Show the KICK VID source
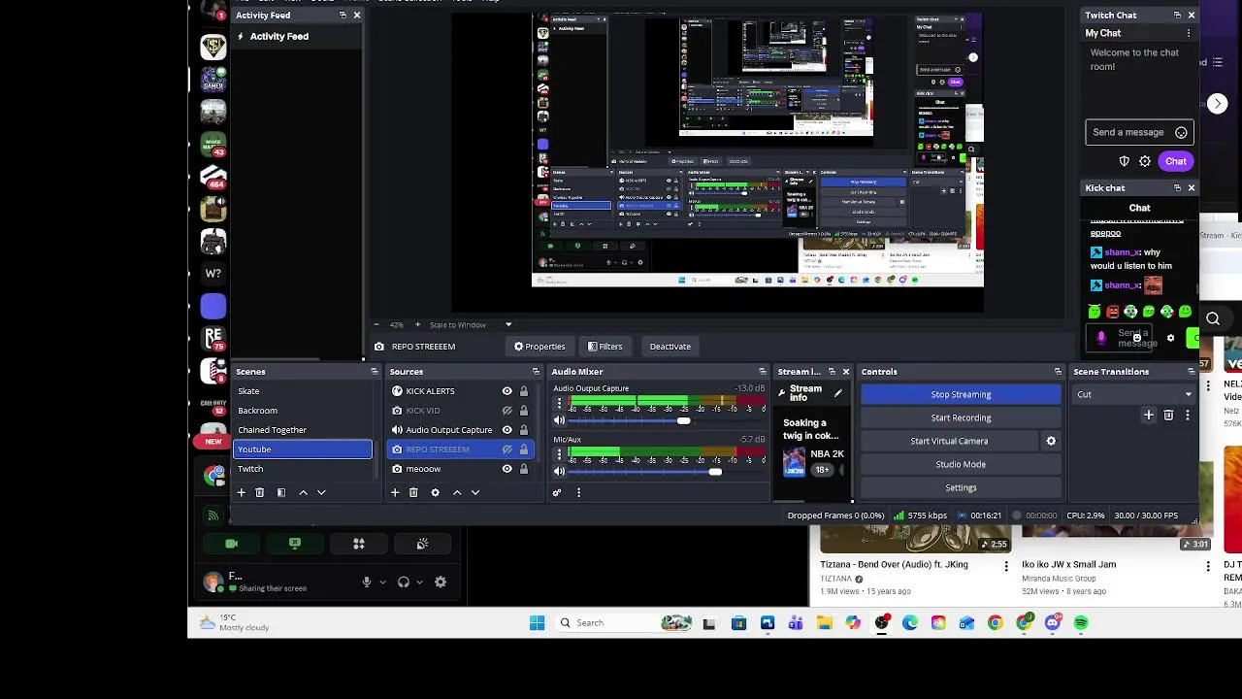The width and height of the screenshot is (1242, 699). (x=507, y=411)
